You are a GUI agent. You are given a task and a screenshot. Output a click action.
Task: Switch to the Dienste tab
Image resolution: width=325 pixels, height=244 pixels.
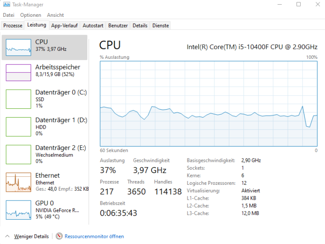click(160, 26)
